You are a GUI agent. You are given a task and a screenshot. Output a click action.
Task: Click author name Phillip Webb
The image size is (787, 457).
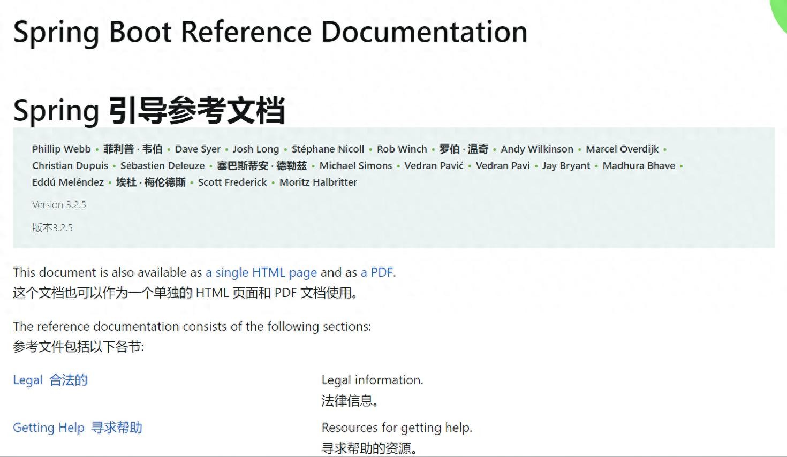61,149
